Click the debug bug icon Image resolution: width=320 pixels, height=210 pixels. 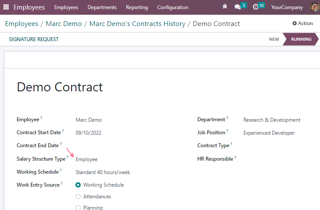[x=225, y=6]
